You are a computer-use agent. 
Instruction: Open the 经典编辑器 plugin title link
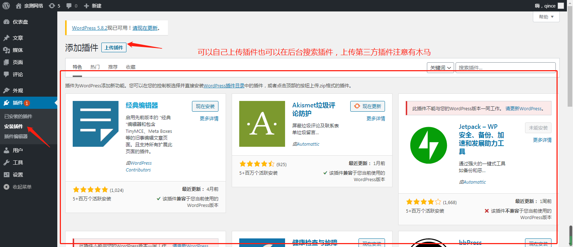(x=142, y=105)
